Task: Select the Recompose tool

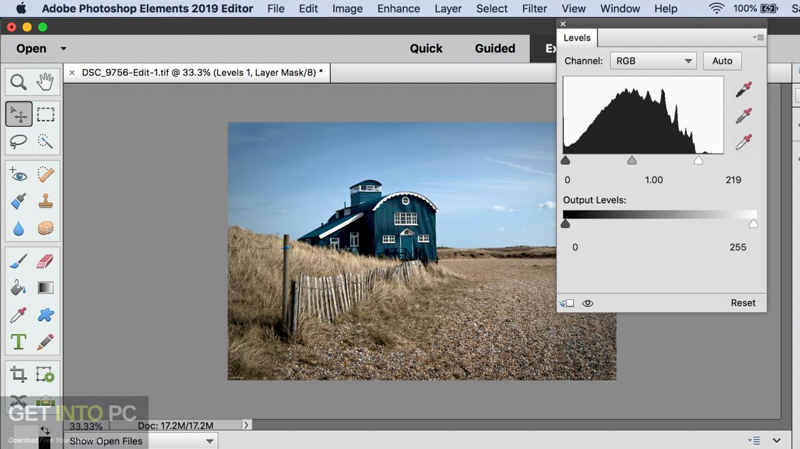Action: 45,375
